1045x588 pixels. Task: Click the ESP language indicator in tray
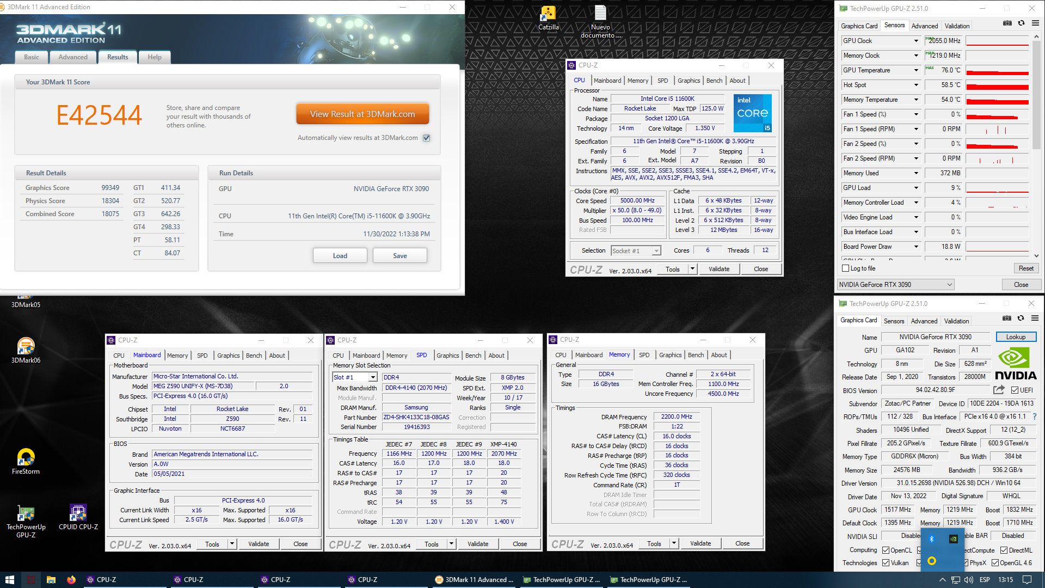(985, 580)
